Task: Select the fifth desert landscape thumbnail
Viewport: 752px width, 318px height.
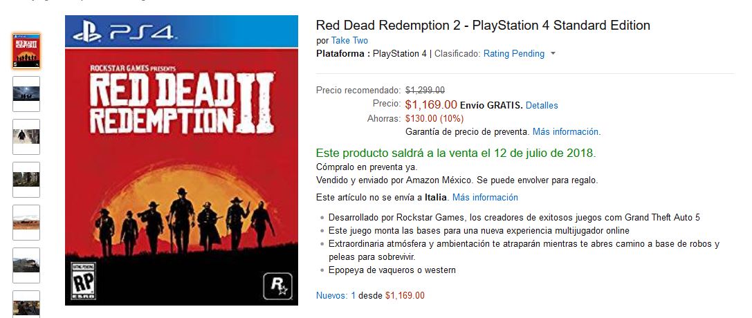Action: click(x=26, y=222)
